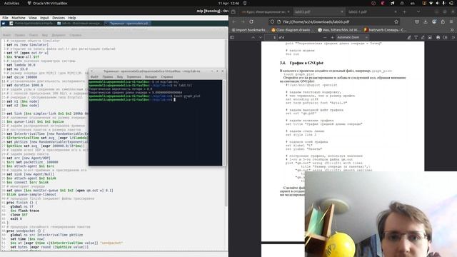Open PDF viewer tools menu
Image resolution: width=457 pixels, height=257 pixels.
[453, 37]
